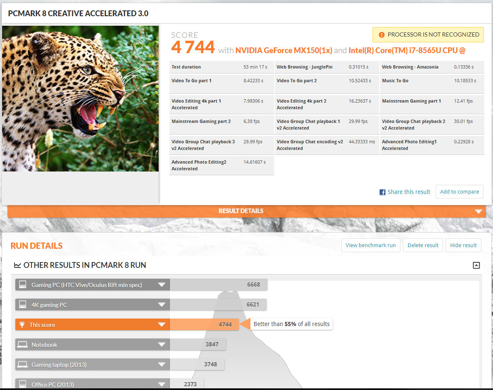Click 'Web Browsing - Amazonia' label
The width and height of the screenshot is (493, 390).
click(410, 67)
